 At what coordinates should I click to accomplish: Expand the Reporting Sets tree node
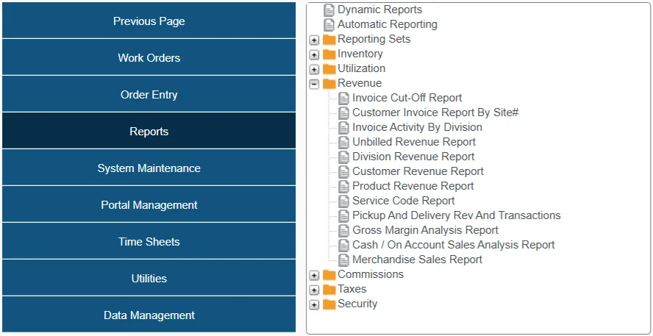point(315,40)
